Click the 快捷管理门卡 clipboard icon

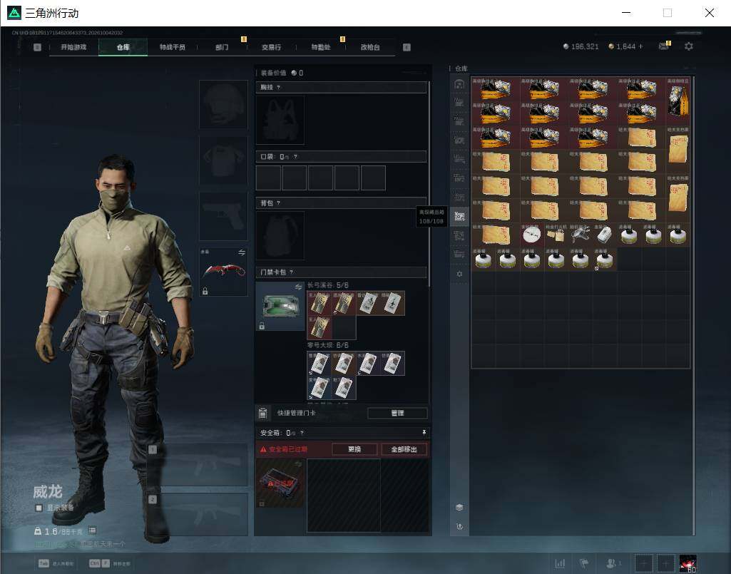point(263,413)
